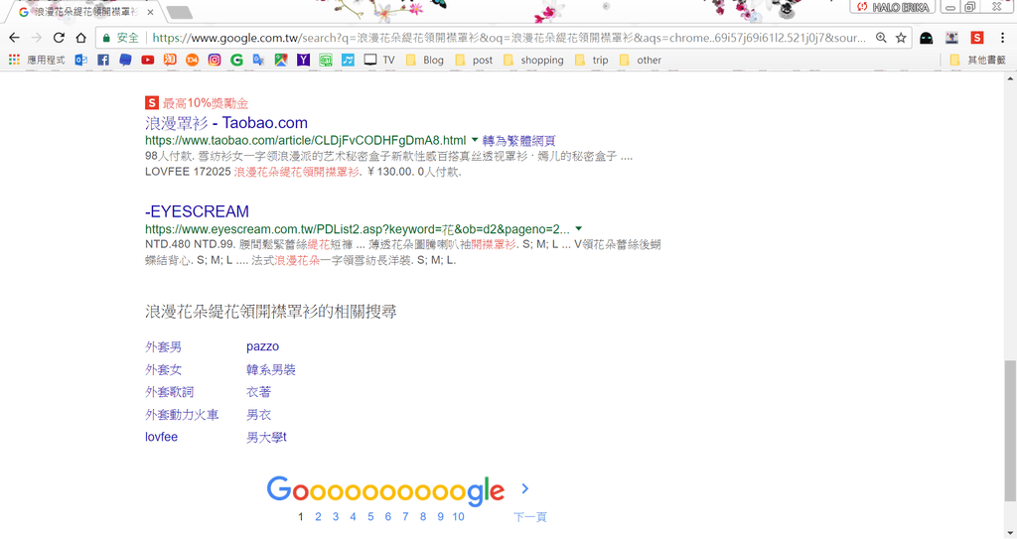Open the red S extension in toolbar
Image resolution: width=1017 pixels, height=539 pixels.
(x=977, y=39)
